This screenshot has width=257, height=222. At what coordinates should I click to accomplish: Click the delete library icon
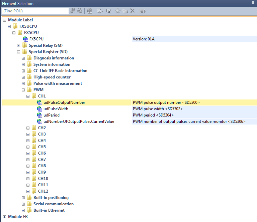coord(108,11)
